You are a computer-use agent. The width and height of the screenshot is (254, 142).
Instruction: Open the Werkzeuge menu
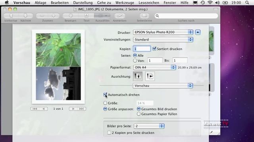(x=125, y=3)
